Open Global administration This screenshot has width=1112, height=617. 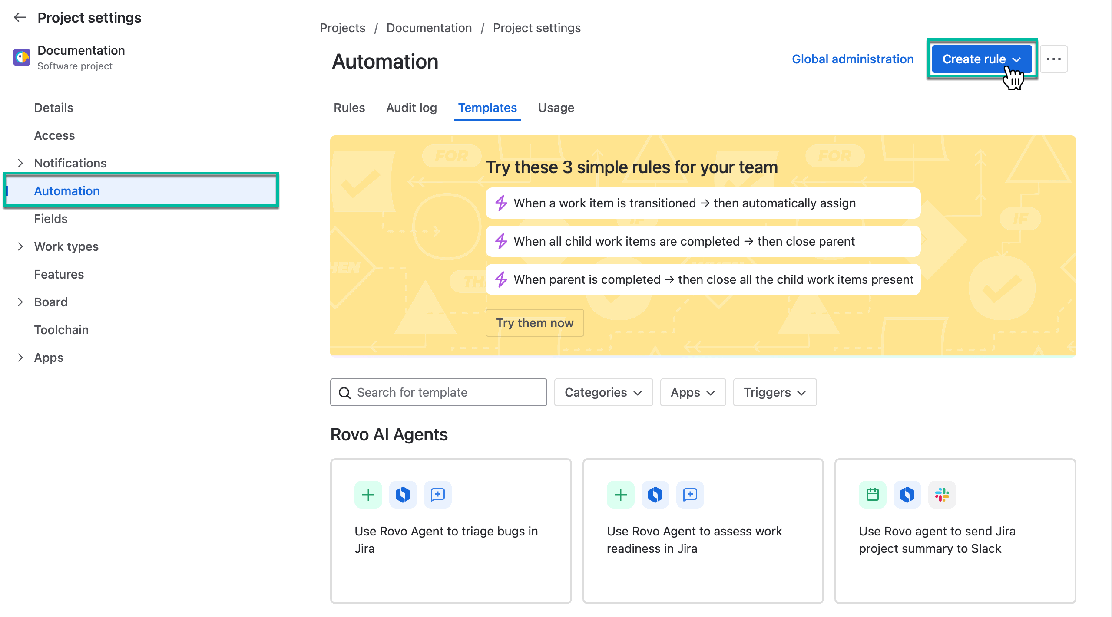pos(853,59)
